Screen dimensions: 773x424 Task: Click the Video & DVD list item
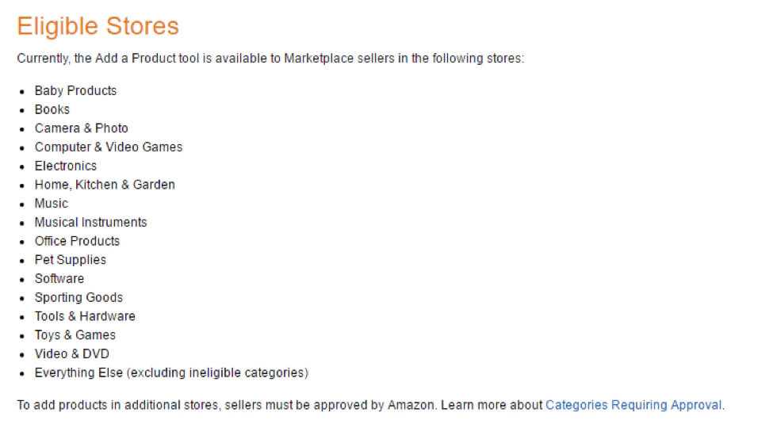71,354
